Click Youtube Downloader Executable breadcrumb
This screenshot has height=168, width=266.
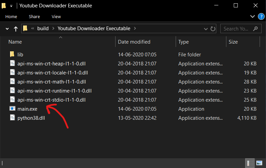(94, 28)
